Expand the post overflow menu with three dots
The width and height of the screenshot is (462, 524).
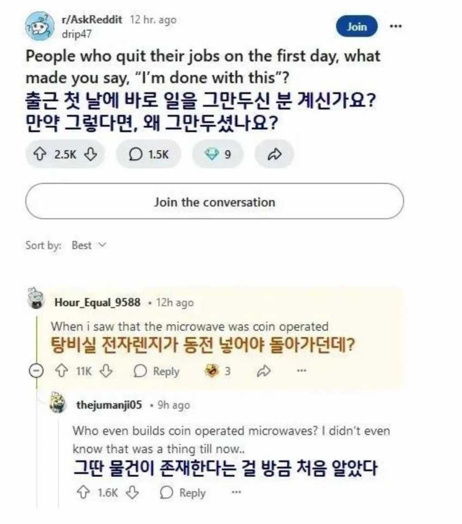395,26
